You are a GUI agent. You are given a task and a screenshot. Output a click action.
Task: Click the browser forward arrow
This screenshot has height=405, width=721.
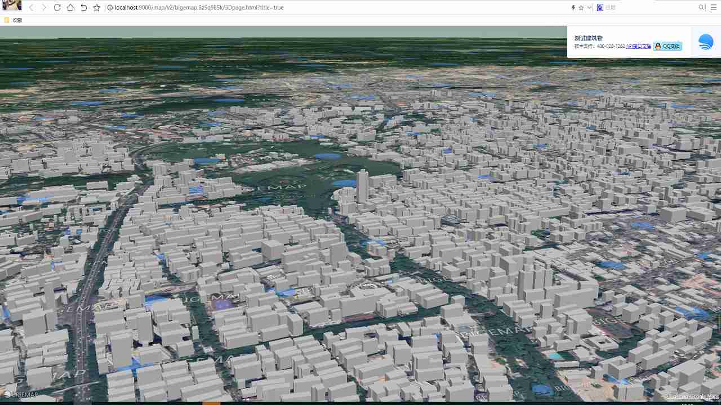coord(44,8)
